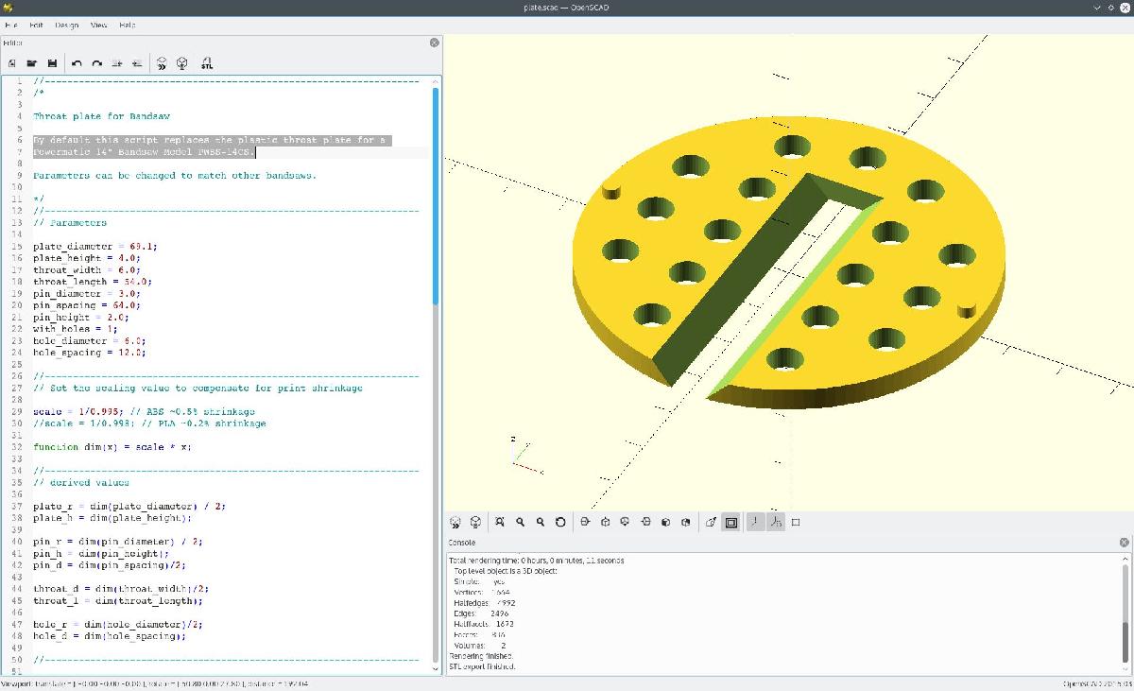
Task: Save the script with the floppy disk icon
Action: pyautogui.click(x=52, y=63)
